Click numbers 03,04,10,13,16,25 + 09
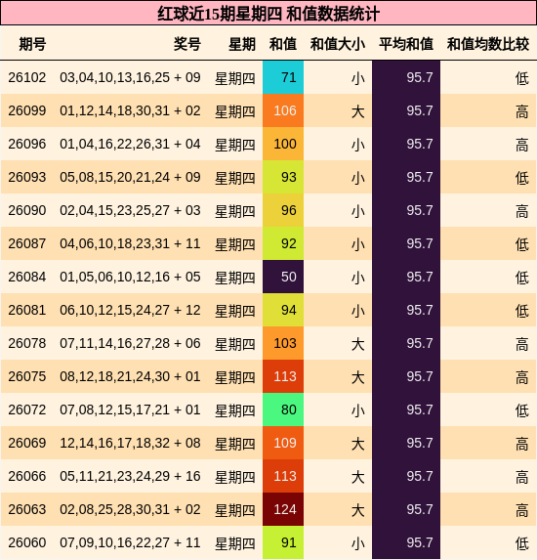The height and width of the screenshot is (560, 537). pyautogui.click(x=130, y=77)
